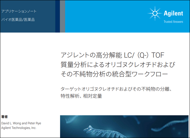The width and height of the screenshot is (190, 138).
Task: Click the 'バイオ医薬品/医薬品' category label
Action: point(18,20)
